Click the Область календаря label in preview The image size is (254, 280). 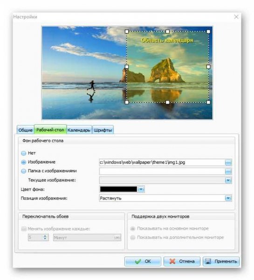167,40
